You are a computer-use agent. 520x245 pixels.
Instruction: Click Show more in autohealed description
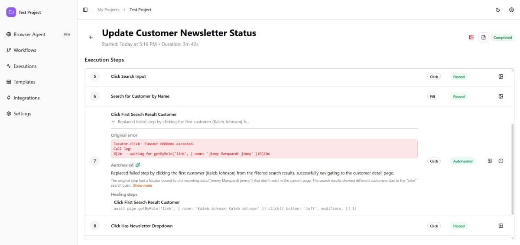(x=143, y=186)
